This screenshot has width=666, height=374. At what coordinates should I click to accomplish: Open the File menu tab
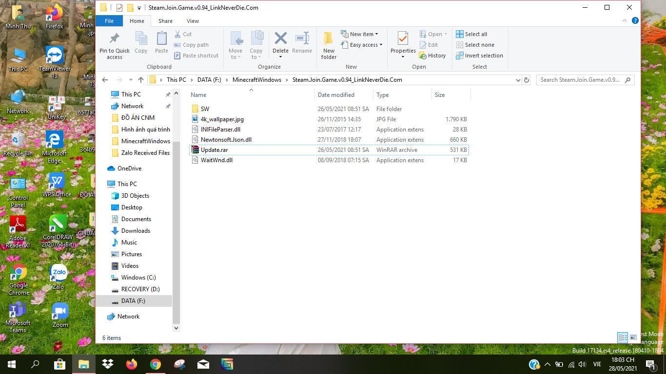tap(109, 21)
